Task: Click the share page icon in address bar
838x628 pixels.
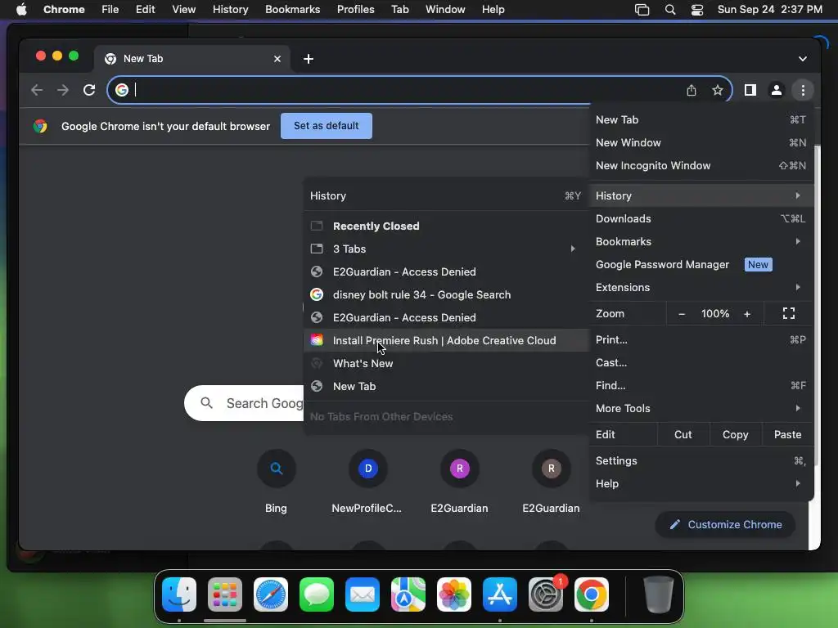Action: [x=691, y=90]
